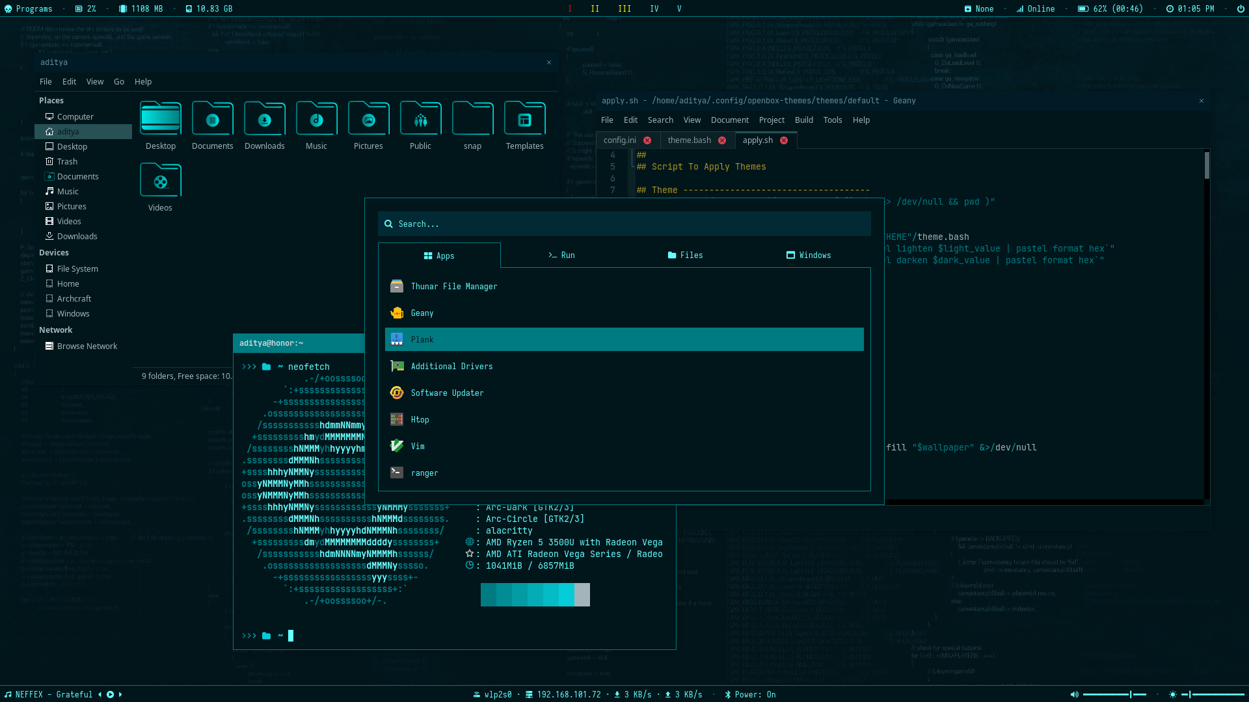Launch the Software Updater entry

point(447,393)
